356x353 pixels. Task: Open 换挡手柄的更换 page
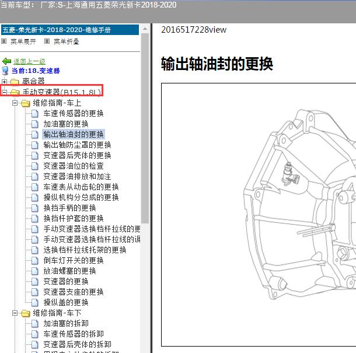click(69, 208)
